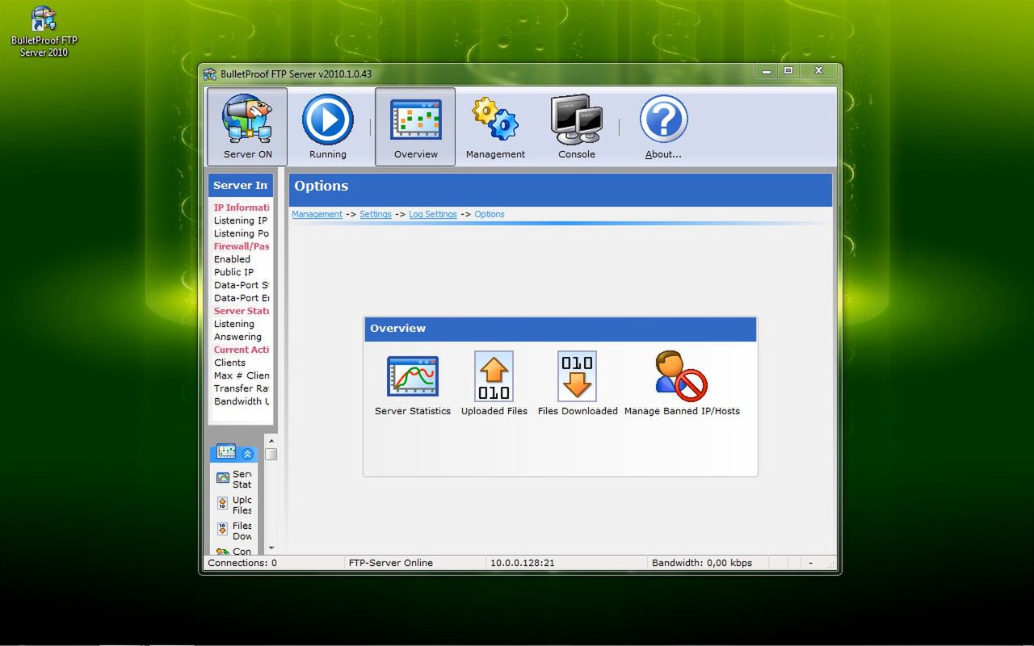Click the Data-Port Start row
Viewport: 1034px width, 646px height.
(x=242, y=285)
